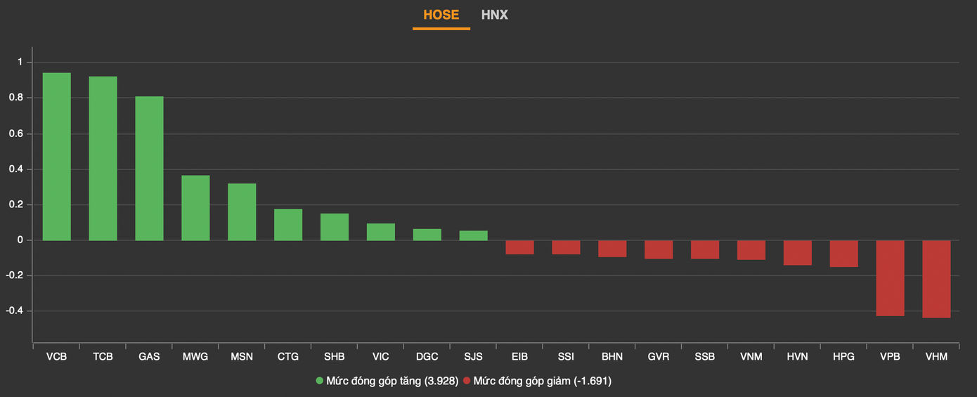Click the red legend dot

pyautogui.click(x=467, y=381)
